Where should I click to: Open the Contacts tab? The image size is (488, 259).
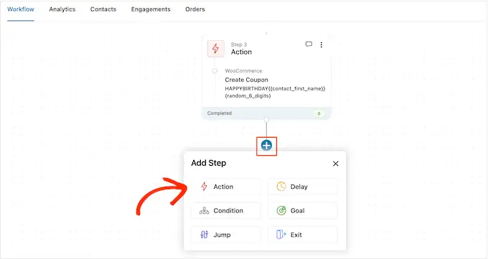click(x=103, y=9)
